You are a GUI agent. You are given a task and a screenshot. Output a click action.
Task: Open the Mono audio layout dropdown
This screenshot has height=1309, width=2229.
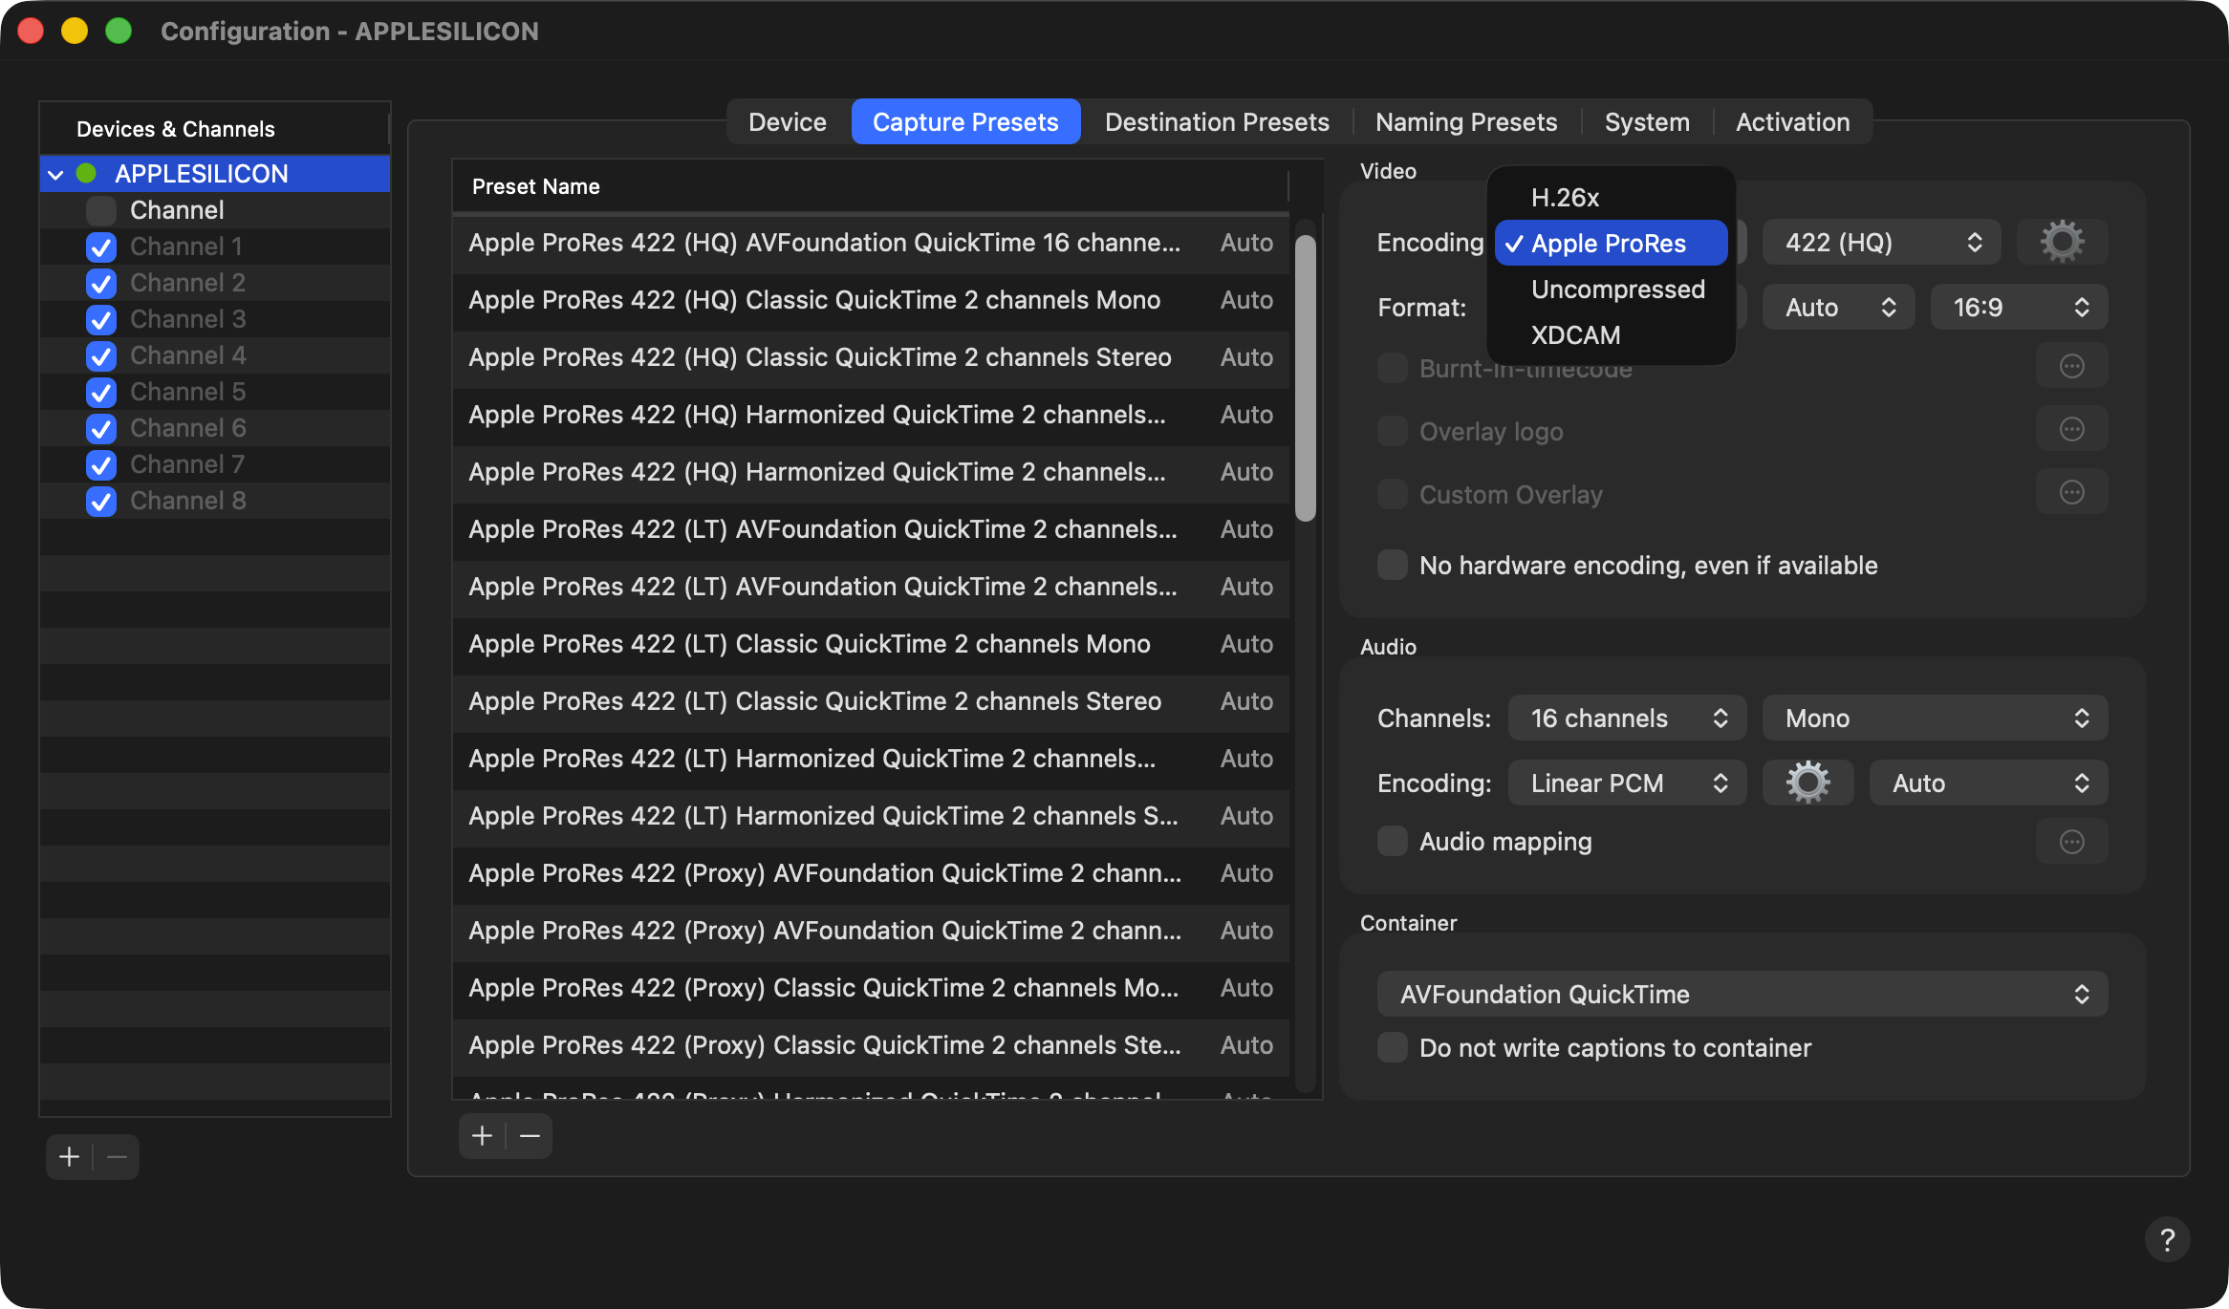tap(1935, 719)
